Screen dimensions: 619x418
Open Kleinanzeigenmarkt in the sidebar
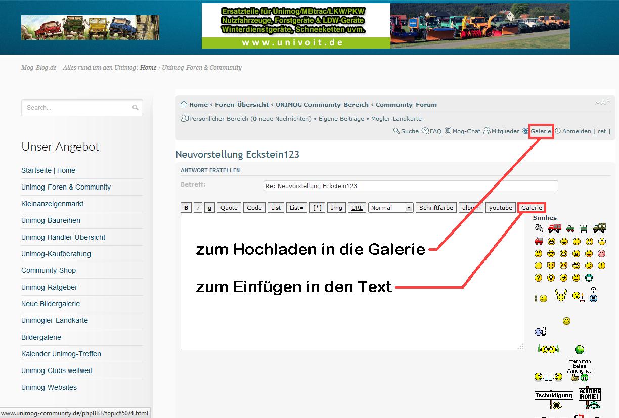(53, 204)
